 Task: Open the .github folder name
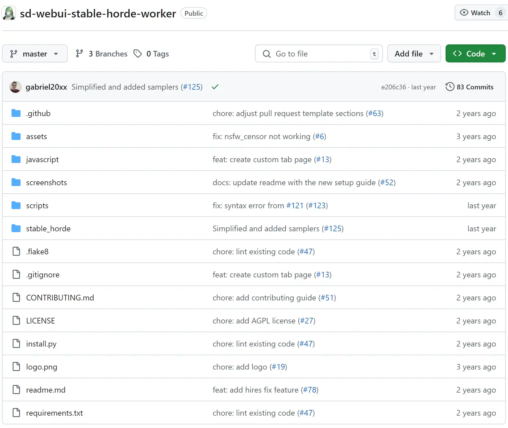click(x=38, y=113)
